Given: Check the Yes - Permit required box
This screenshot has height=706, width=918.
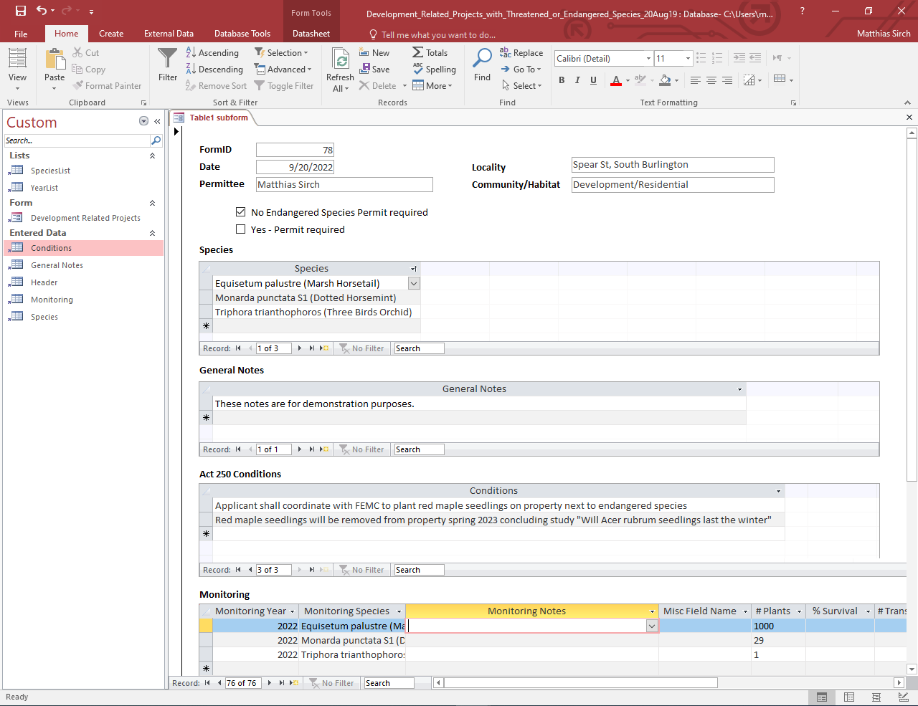Looking at the screenshot, I should click(241, 229).
